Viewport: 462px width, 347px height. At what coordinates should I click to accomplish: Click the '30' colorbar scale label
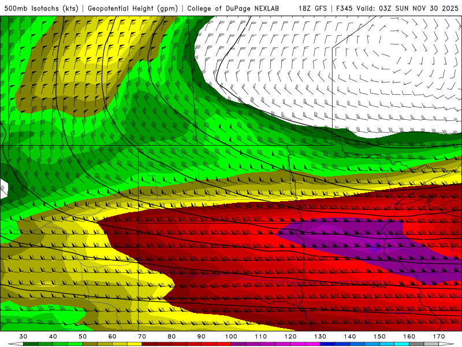pyautogui.click(x=23, y=337)
